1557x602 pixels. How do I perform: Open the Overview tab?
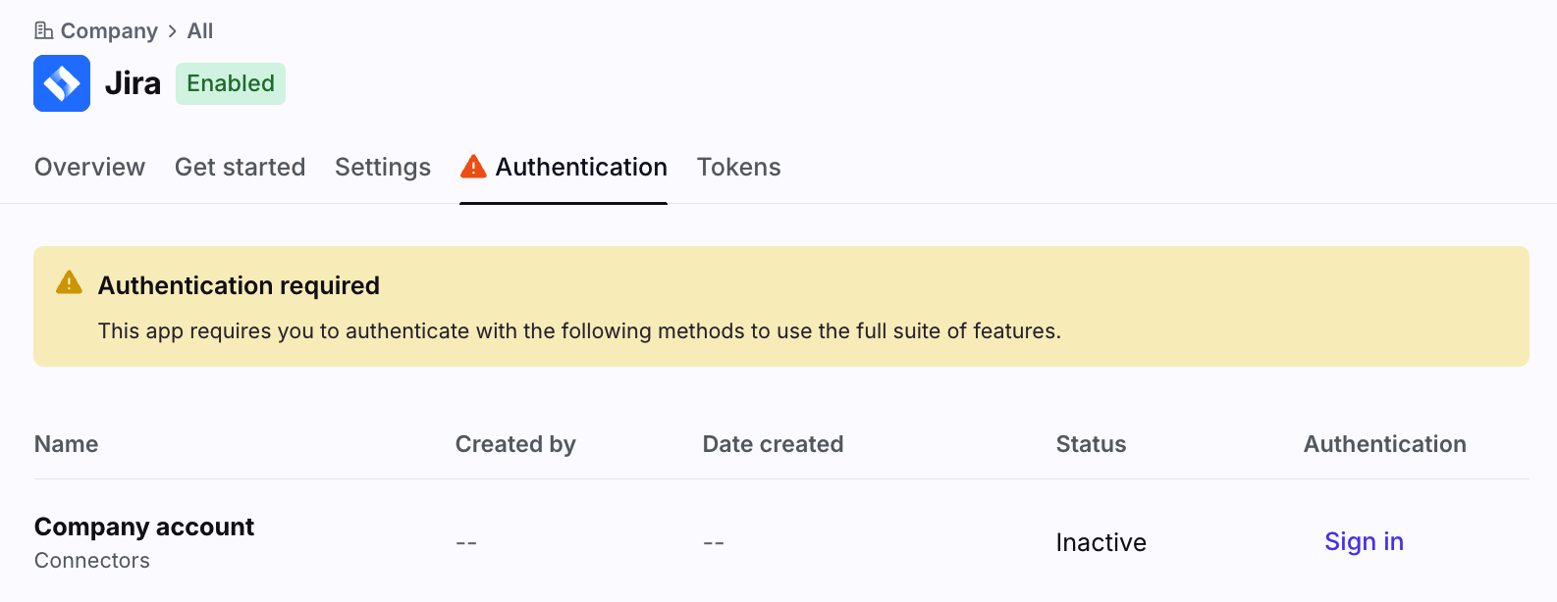[x=89, y=168]
